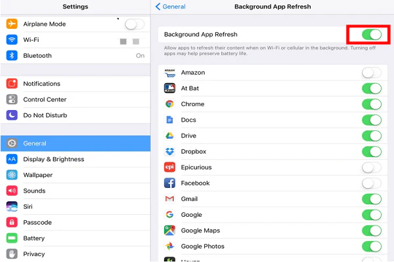Tap the Bluetooth status 'On'
This screenshot has width=394, height=262.
tap(141, 56)
